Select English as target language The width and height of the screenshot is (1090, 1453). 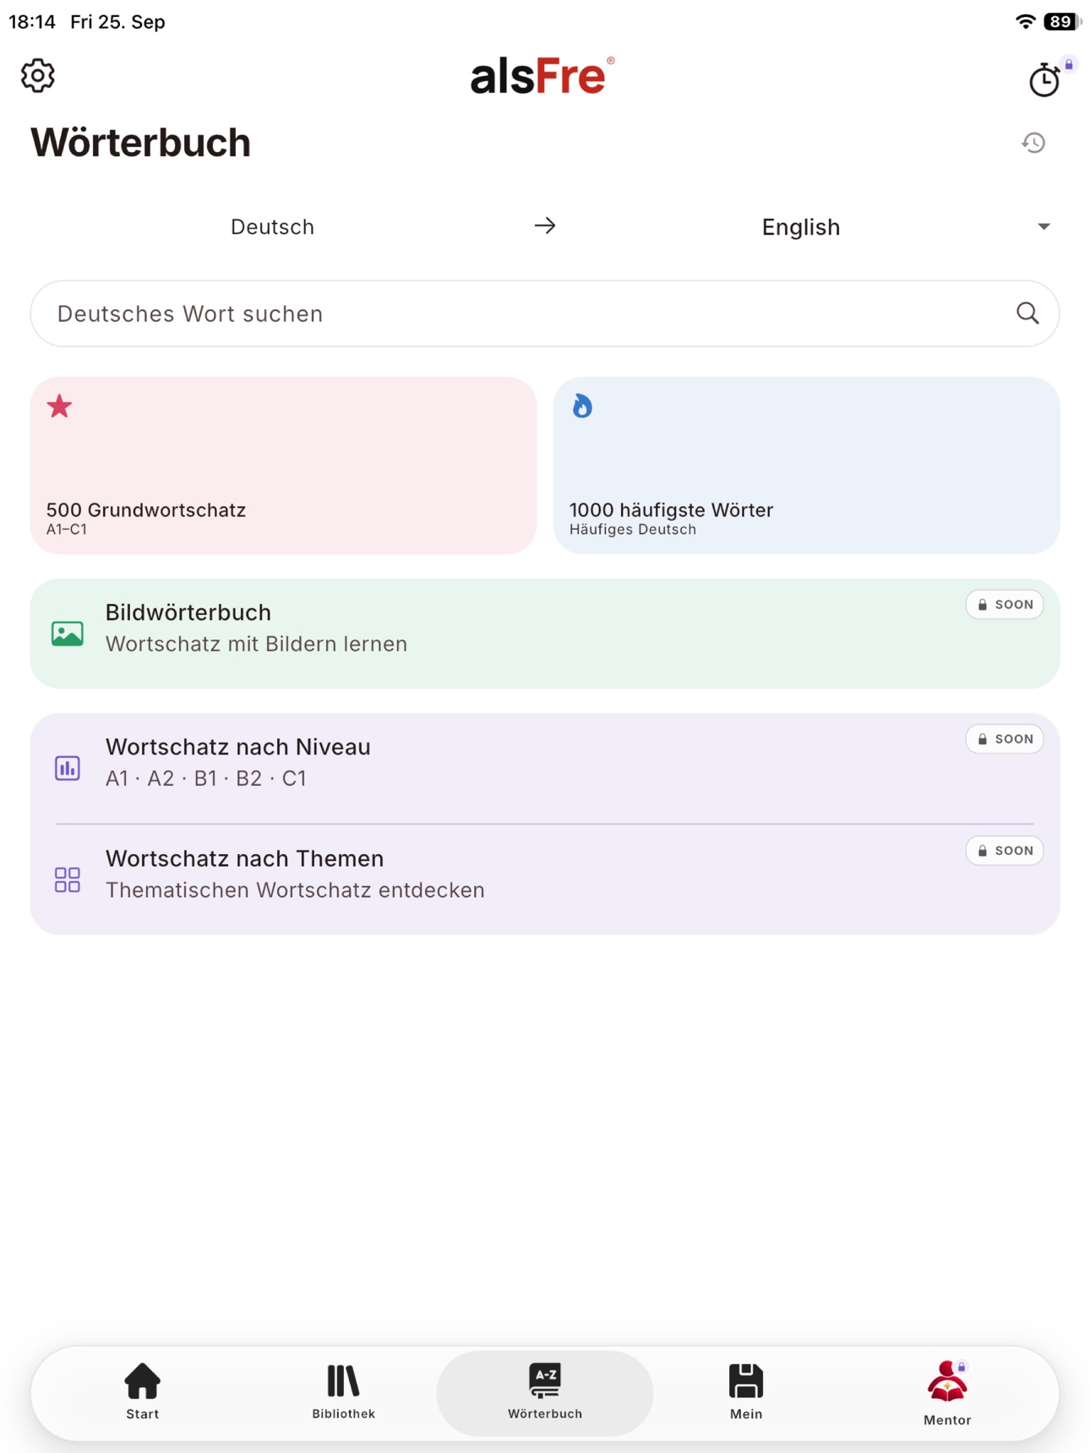(801, 227)
